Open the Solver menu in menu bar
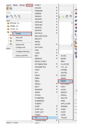 tap(29, 5)
